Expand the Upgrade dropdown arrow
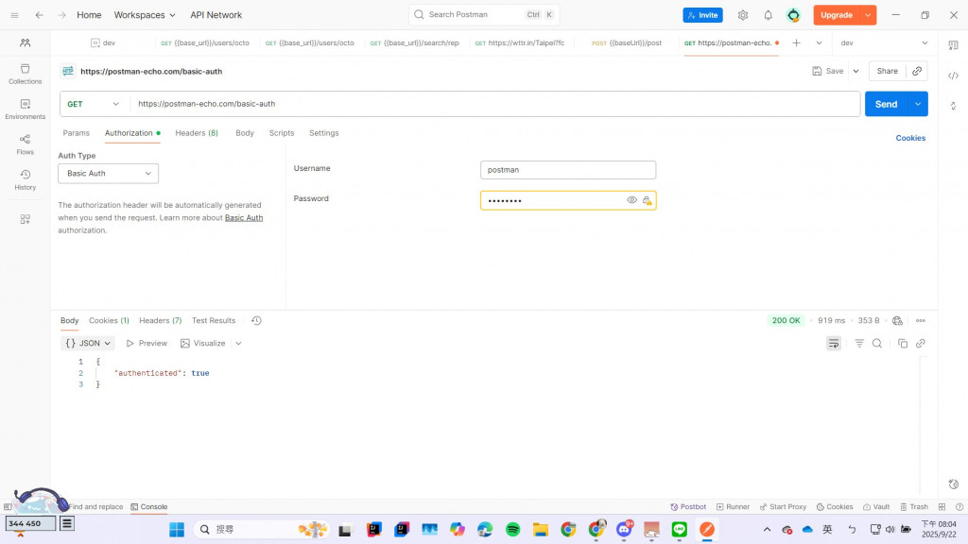 868,15
